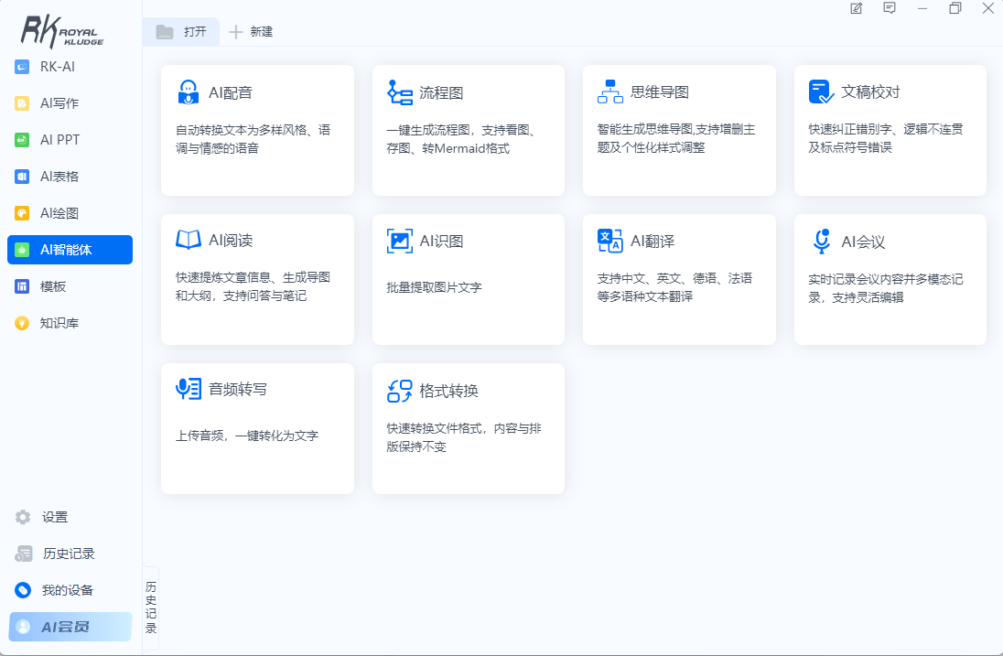Open the AI会员 membership button
This screenshot has height=656, width=1003.
pyautogui.click(x=70, y=627)
